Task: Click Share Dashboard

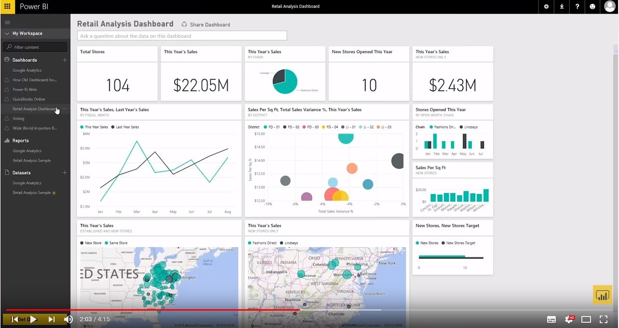Action: [206, 25]
